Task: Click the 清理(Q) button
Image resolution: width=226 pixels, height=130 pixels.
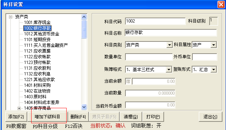Action: point(131,117)
